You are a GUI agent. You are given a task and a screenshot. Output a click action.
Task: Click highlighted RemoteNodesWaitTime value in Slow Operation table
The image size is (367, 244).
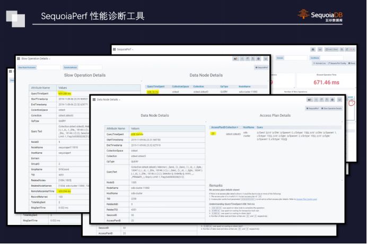(x=65, y=191)
